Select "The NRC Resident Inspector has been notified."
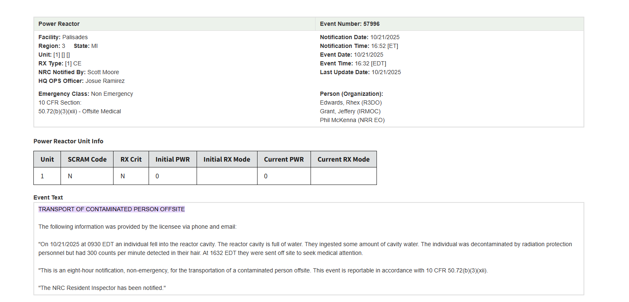Viewport: 629px width, 302px height. tap(102, 288)
